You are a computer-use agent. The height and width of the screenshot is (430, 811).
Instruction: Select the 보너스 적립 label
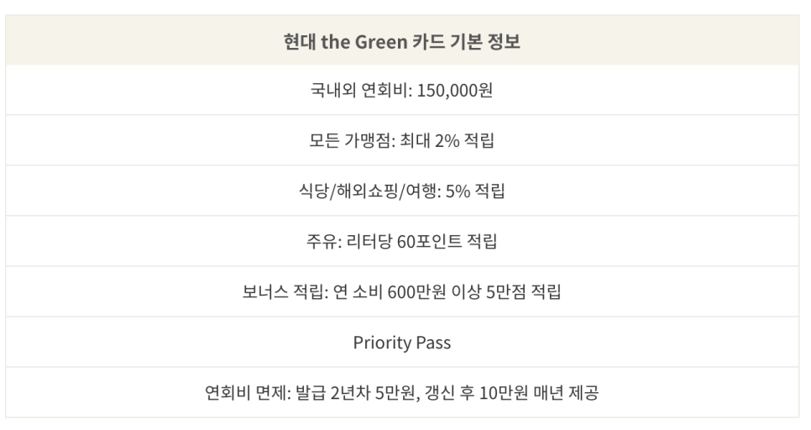[284, 291]
